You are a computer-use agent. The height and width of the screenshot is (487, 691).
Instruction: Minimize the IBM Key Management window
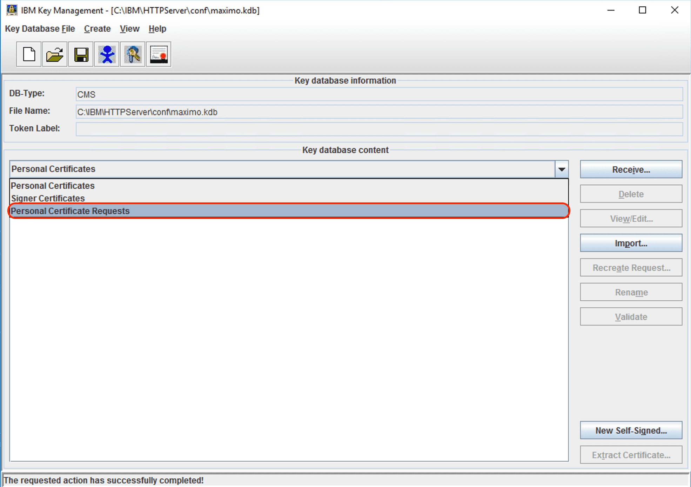coord(611,10)
